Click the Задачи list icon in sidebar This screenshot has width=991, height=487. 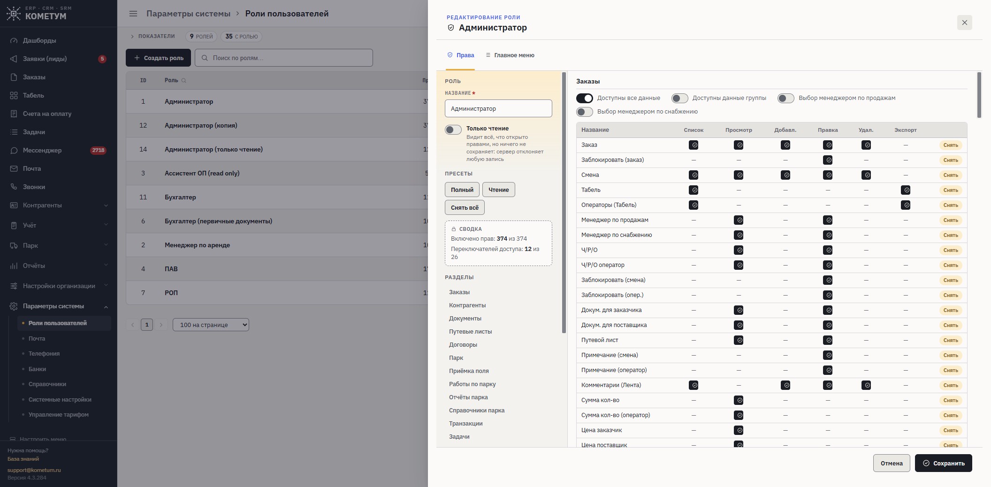click(x=14, y=132)
